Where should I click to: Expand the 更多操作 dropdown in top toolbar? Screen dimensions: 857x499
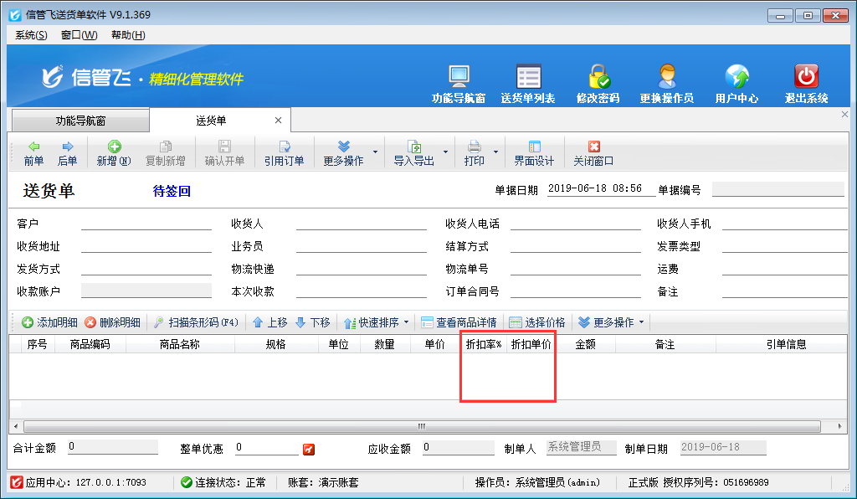click(x=375, y=153)
